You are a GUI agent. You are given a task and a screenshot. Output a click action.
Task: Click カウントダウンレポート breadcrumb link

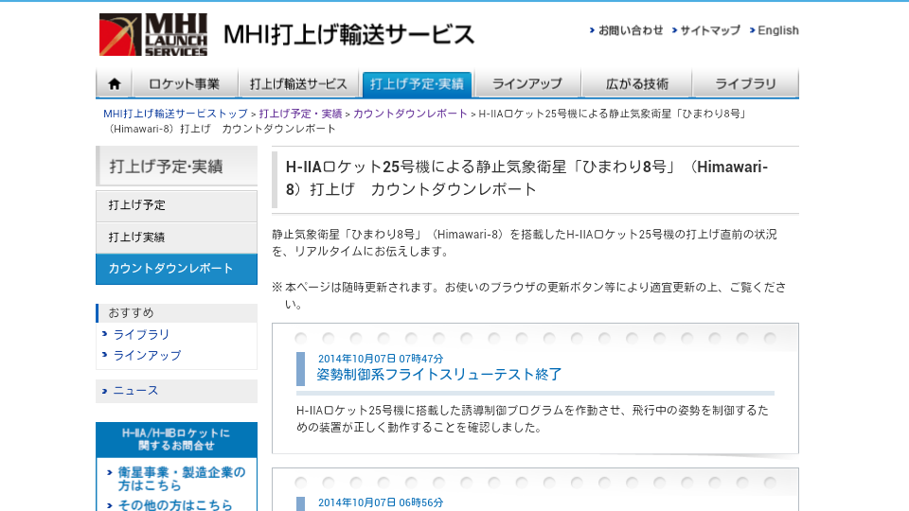point(410,114)
